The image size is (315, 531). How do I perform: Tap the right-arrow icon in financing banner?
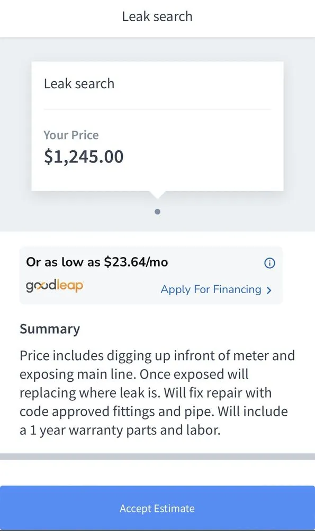coord(269,290)
